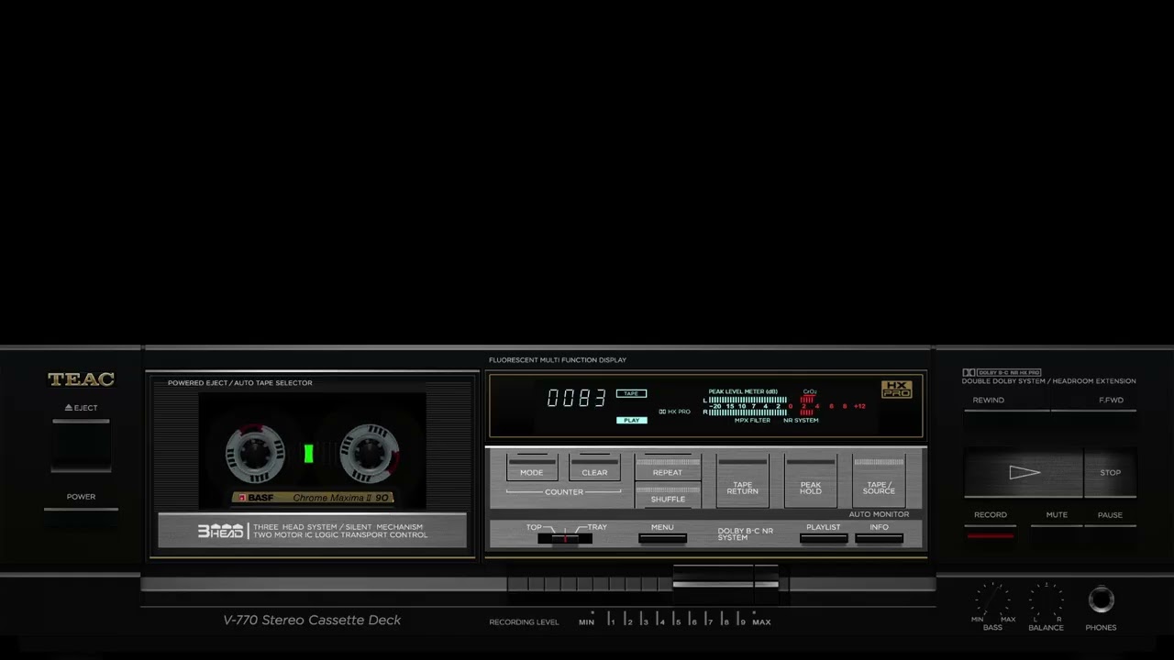Click the "V-770 Stereo Cassette Deck" model text
This screenshot has width=1174, height=660.
[x=312, y=621]
